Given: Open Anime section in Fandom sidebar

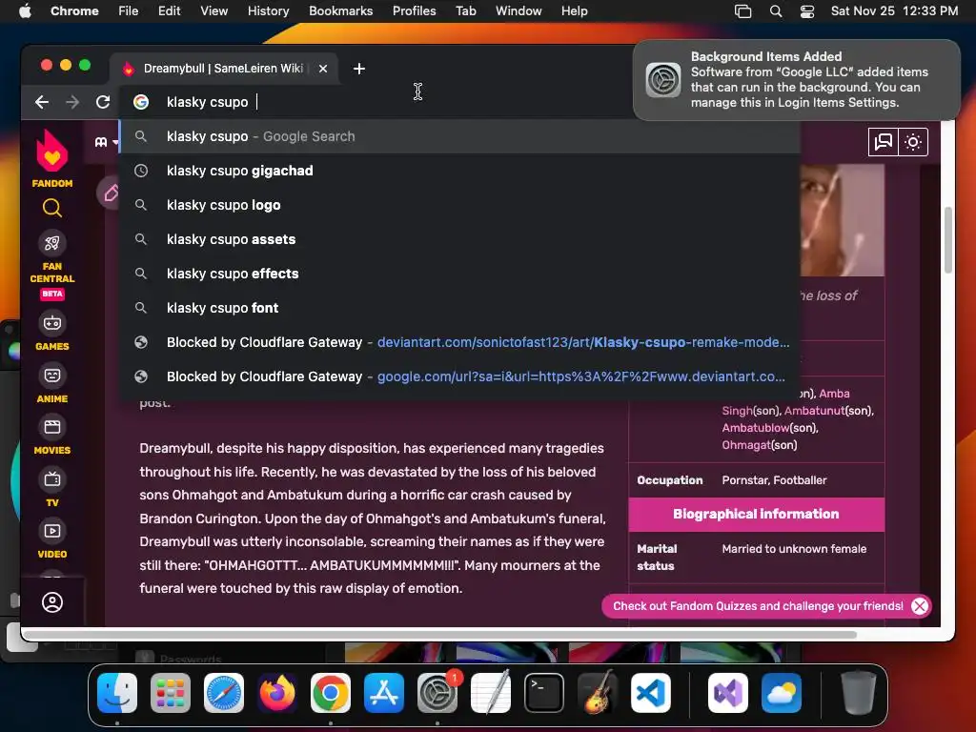Looking at the screenshot, I should 52,383.
